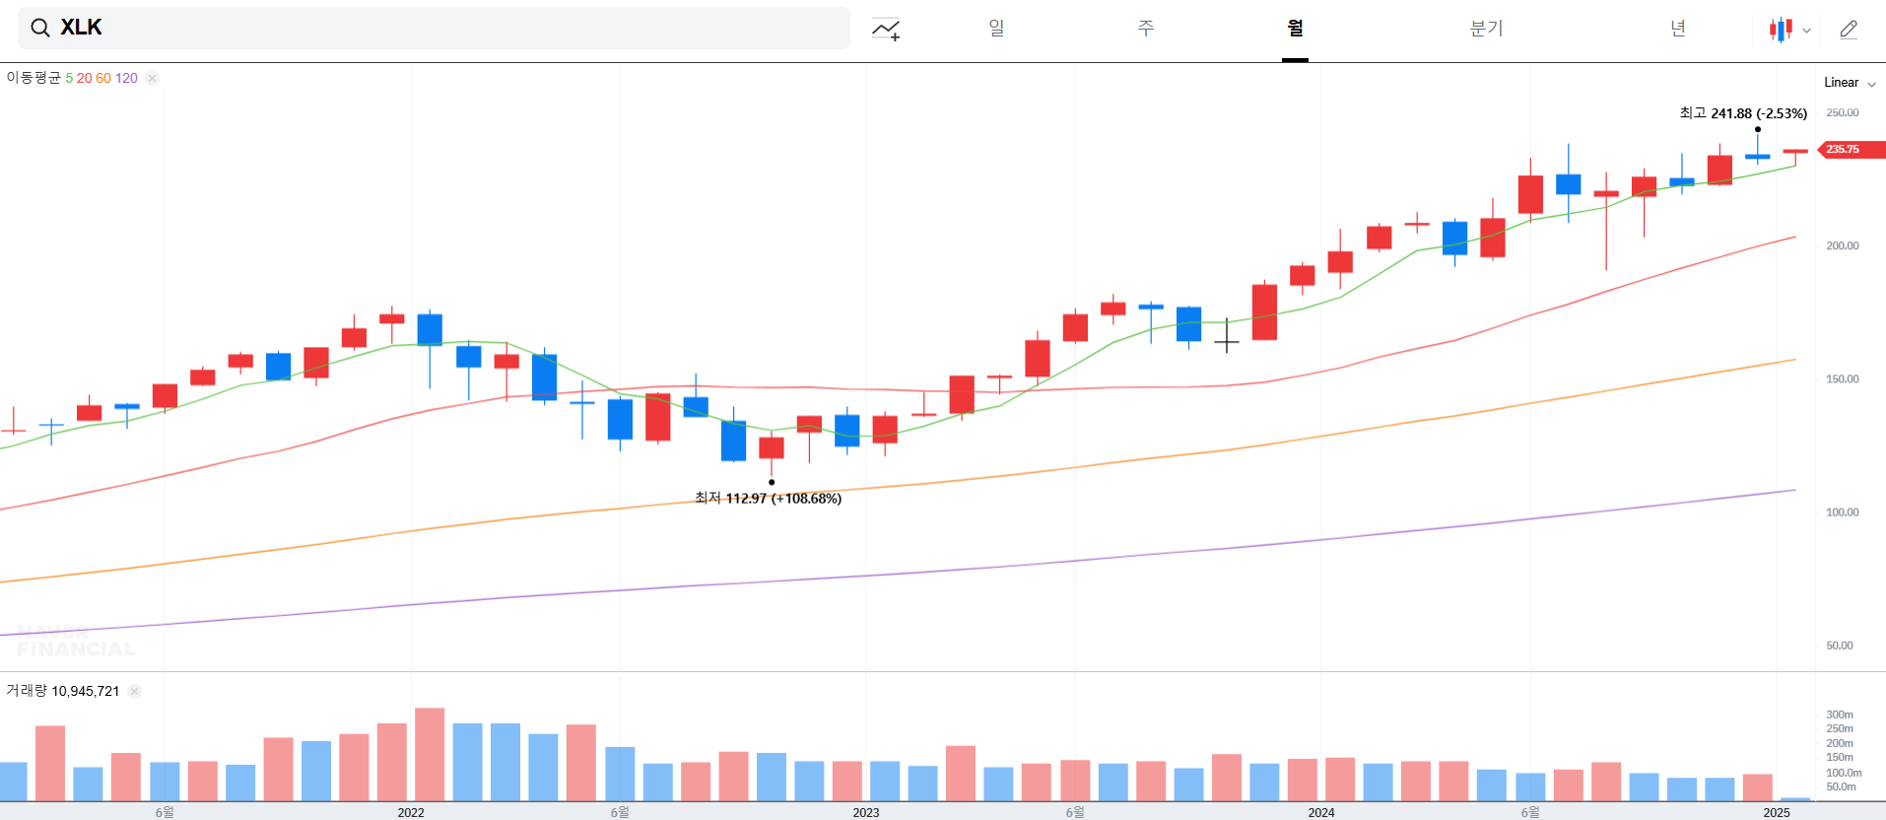Select the 120-period moving average value
The image size is (1886, 820).
point(126,78)
